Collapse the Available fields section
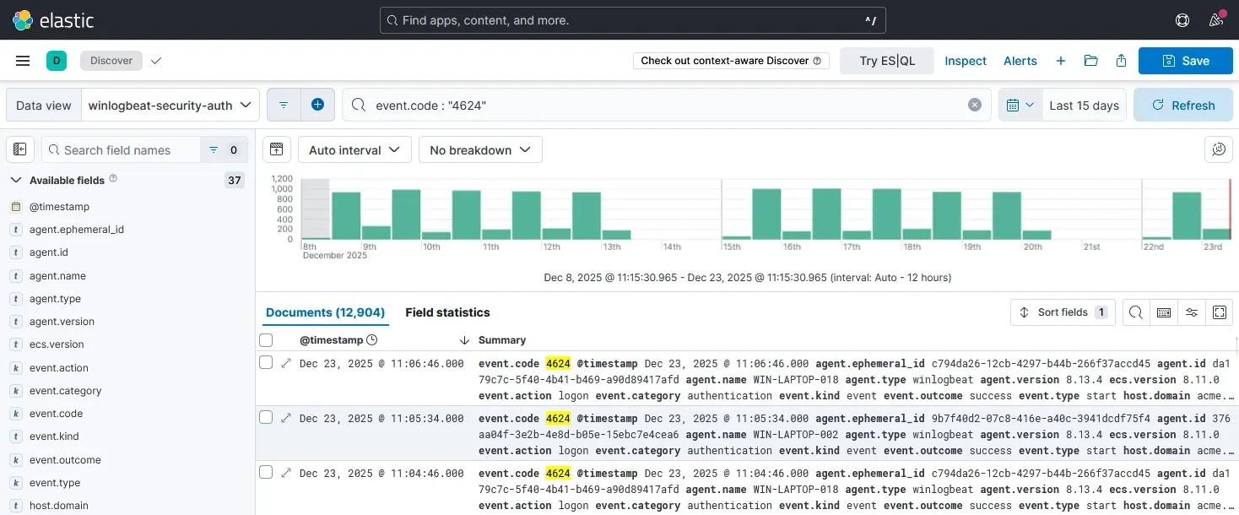This screenshot has width=1239, height=515. pos(14,180)
